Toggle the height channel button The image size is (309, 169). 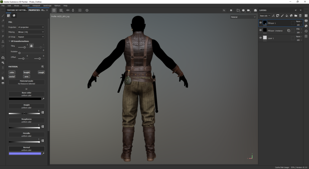pyautogui.click(x=27, y=72)
